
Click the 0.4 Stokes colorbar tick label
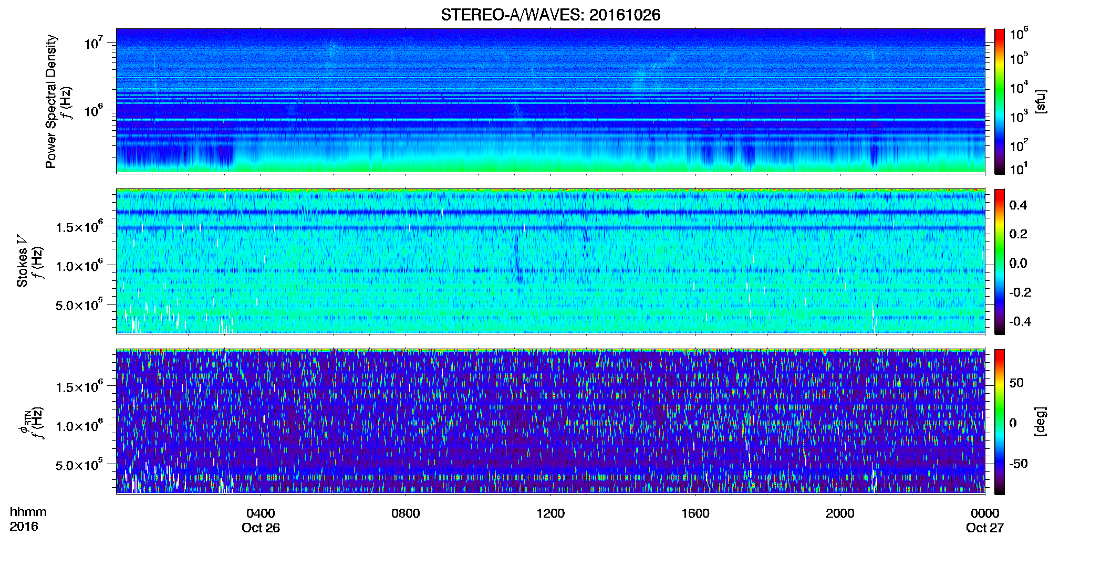click(x=1018, y=205)
